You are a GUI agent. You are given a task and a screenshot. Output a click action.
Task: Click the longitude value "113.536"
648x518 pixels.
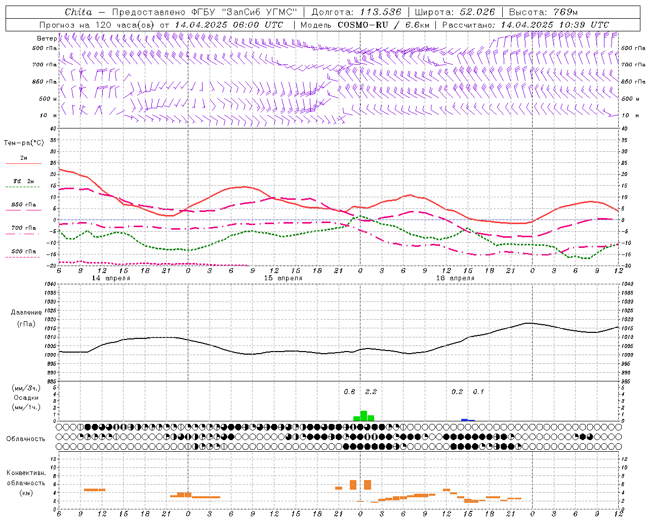pos(380,12)
